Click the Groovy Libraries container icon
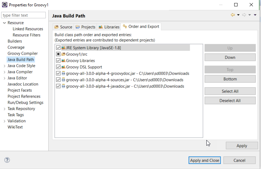 63,61
